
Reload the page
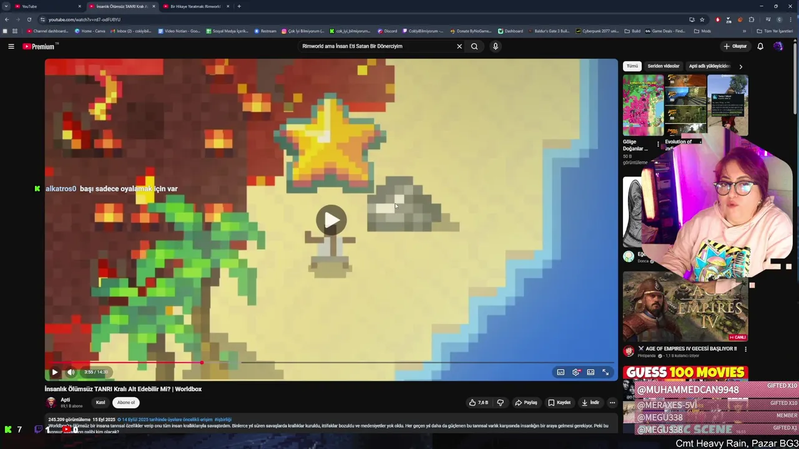pos(29,19)
